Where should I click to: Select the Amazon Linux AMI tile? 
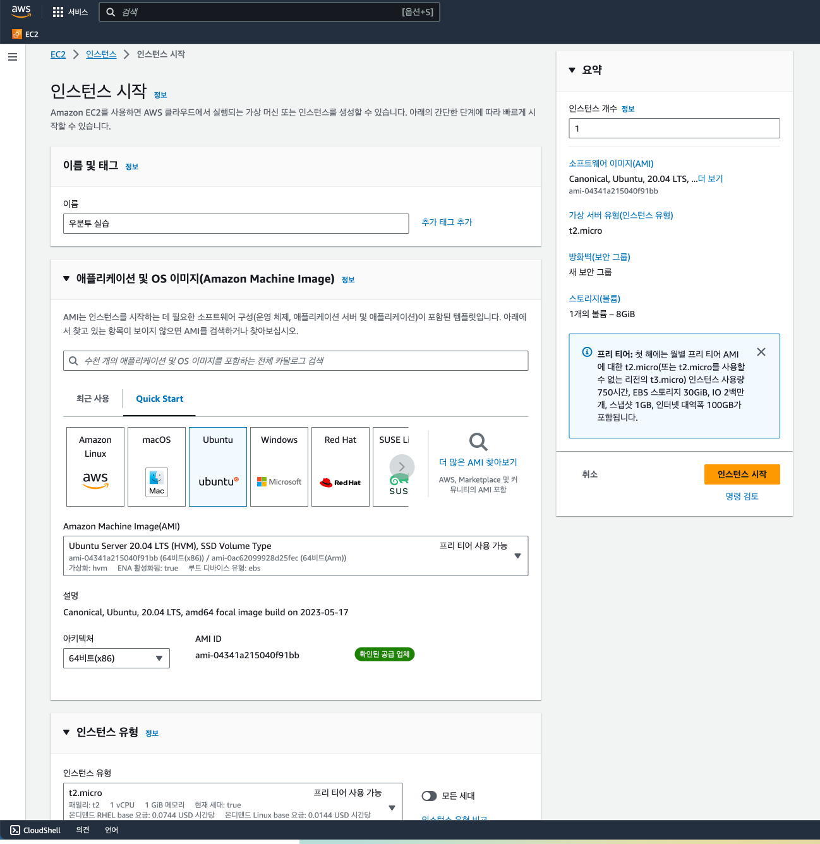pos(95,467)
